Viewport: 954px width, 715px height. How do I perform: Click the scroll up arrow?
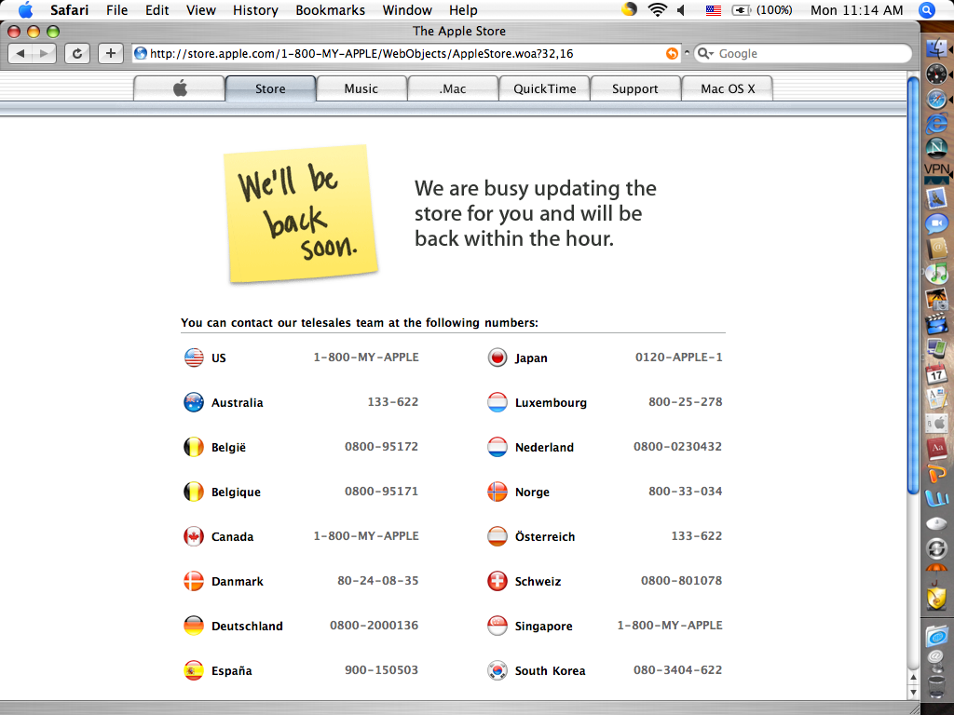click(913, 678)
